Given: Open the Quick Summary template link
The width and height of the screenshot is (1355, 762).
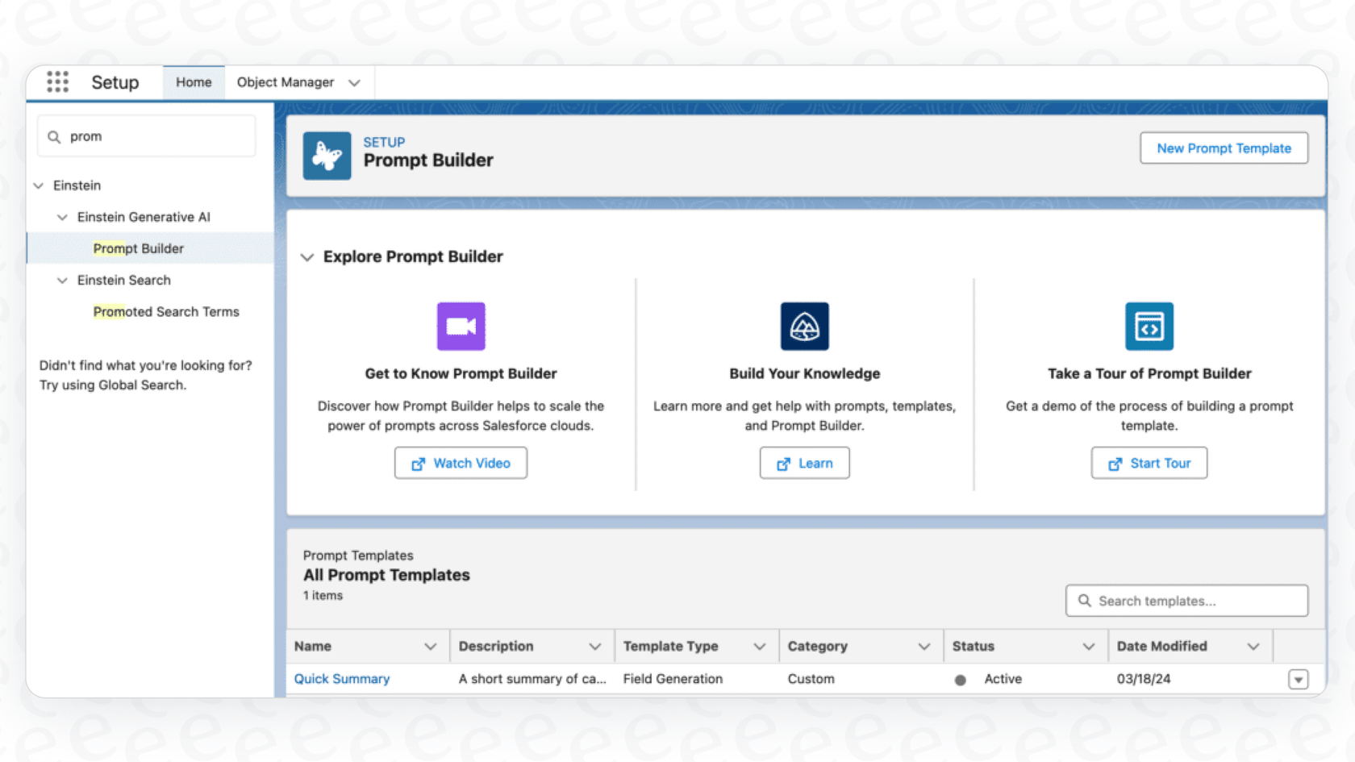Looking at the screenshot, I should click(x=341, y=679).
